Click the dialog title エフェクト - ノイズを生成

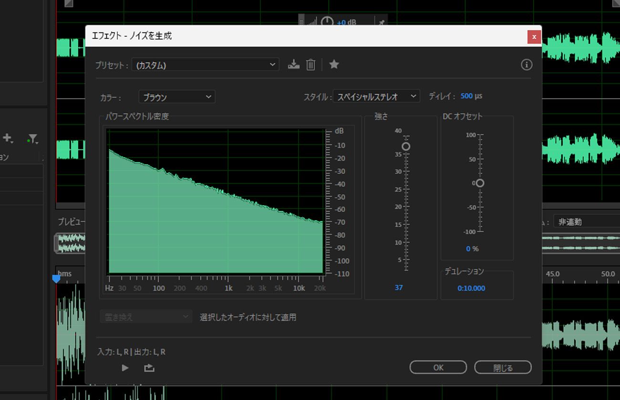pos(132,36)
